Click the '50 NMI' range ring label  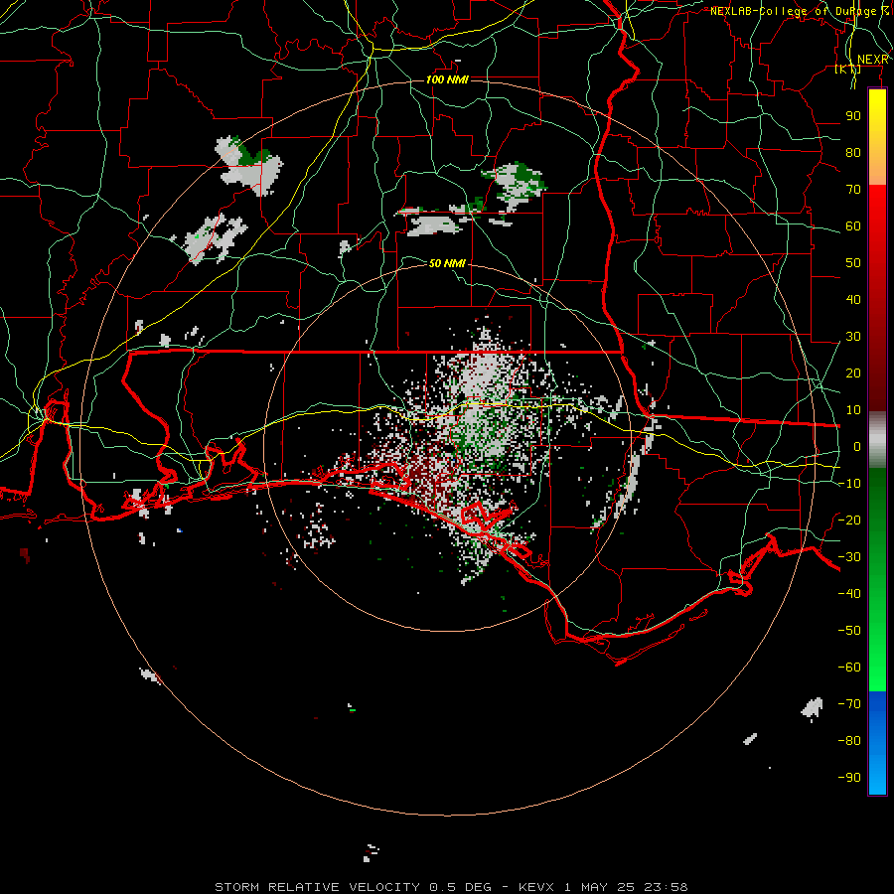click(x=447, y=263)
